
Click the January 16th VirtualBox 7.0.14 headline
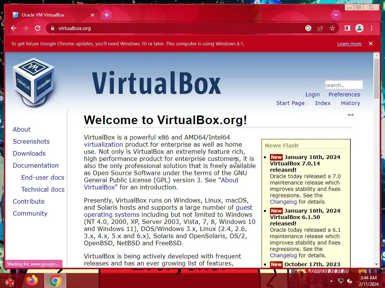click(305, 163)
